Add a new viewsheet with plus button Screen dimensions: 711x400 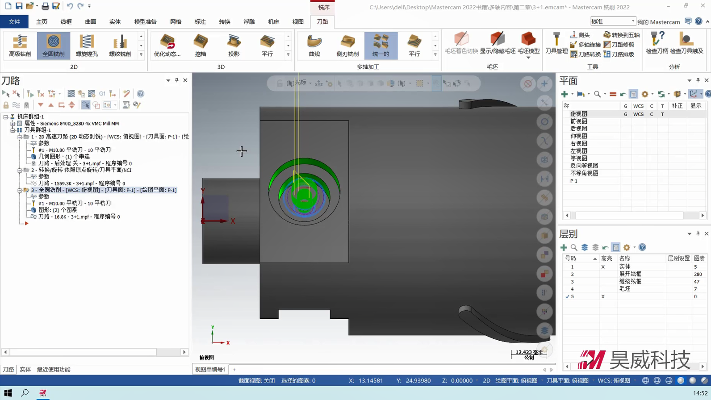pyautogui.click(x=234, y=370)
